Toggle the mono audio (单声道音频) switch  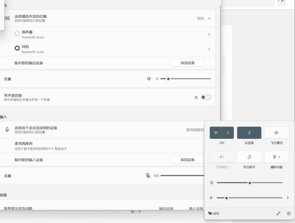pos(206,98)
